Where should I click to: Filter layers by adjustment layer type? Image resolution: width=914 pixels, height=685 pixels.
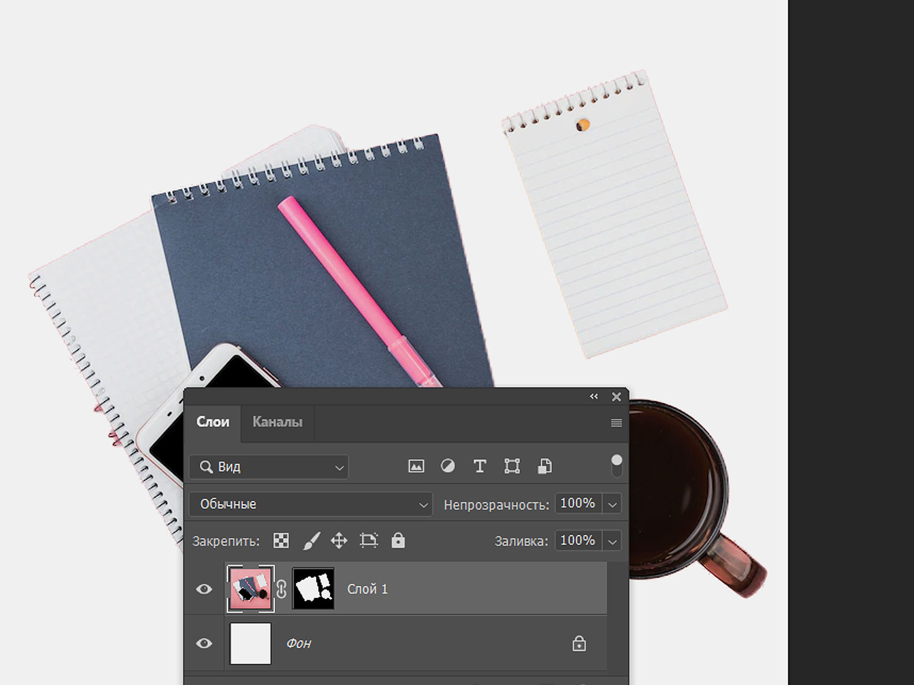[x=448, y=467]
